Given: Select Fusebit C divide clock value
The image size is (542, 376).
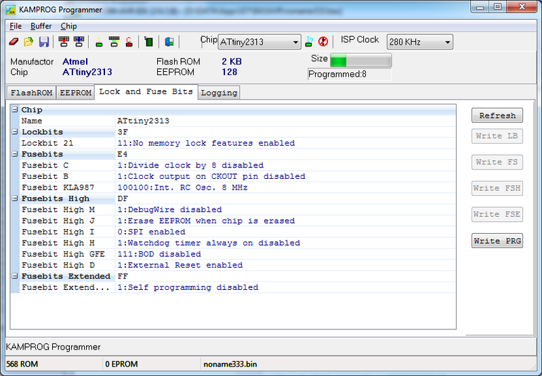Looking at the screenshot, I should pyautogui.click(x=285, y=165).
